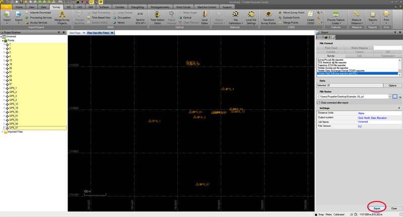Select point 53 in Project Explorer
403x217 pixels.
pyautogui.click(x=11, y=76)
